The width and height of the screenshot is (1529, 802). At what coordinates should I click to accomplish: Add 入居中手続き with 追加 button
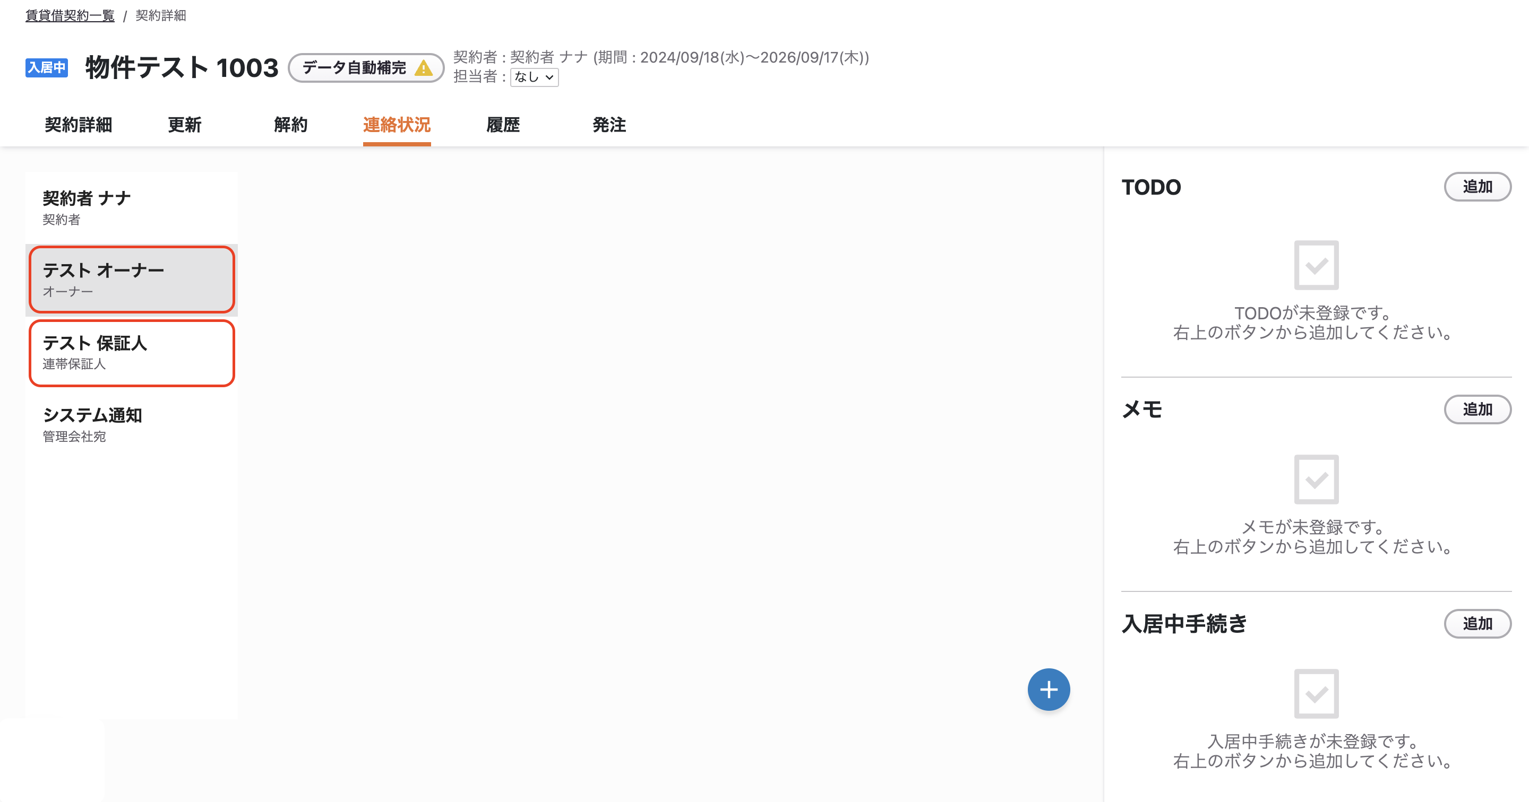tap(1478, 623)
